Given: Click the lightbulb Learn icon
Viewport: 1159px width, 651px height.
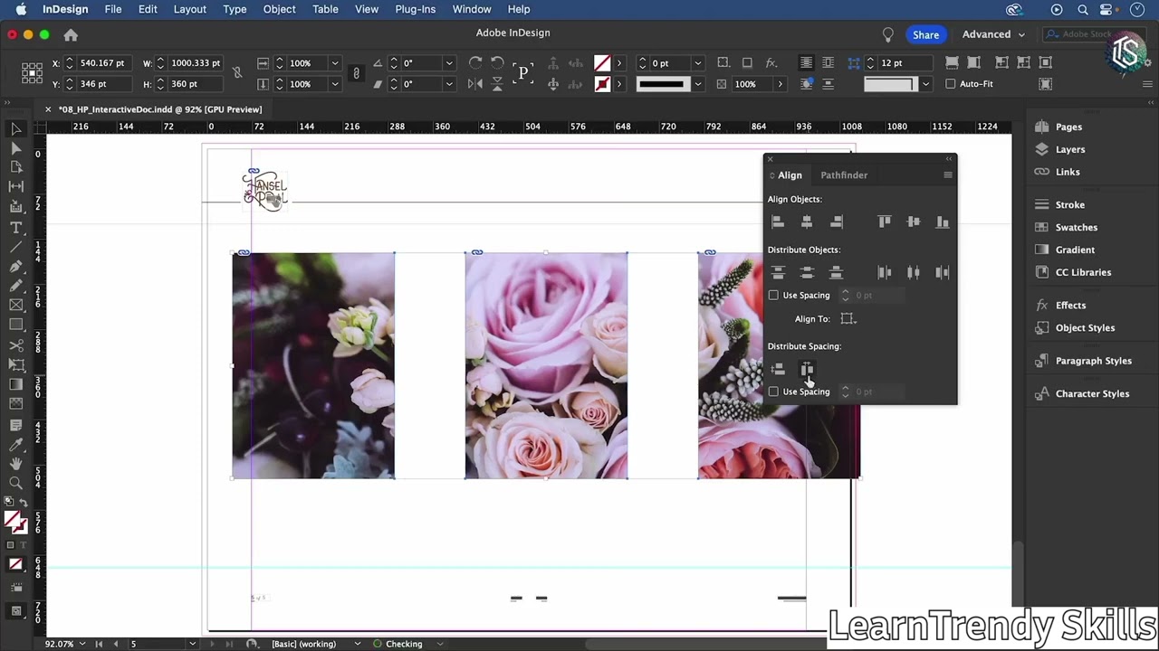Looking at the screenshot, I should tap(888, 34).
